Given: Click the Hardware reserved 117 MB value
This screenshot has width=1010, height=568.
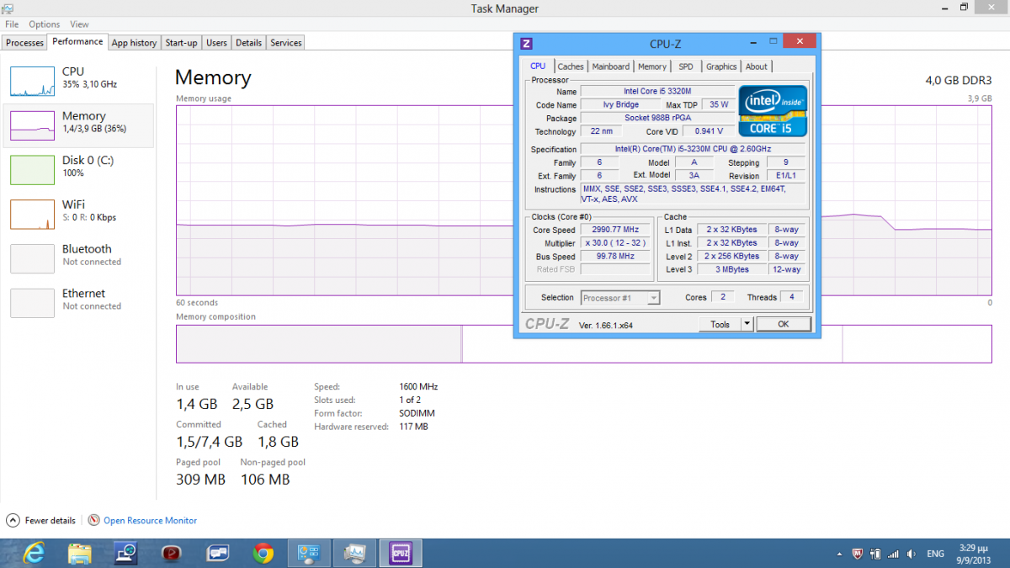Looking at the screenshot, I should pos(413,427).
